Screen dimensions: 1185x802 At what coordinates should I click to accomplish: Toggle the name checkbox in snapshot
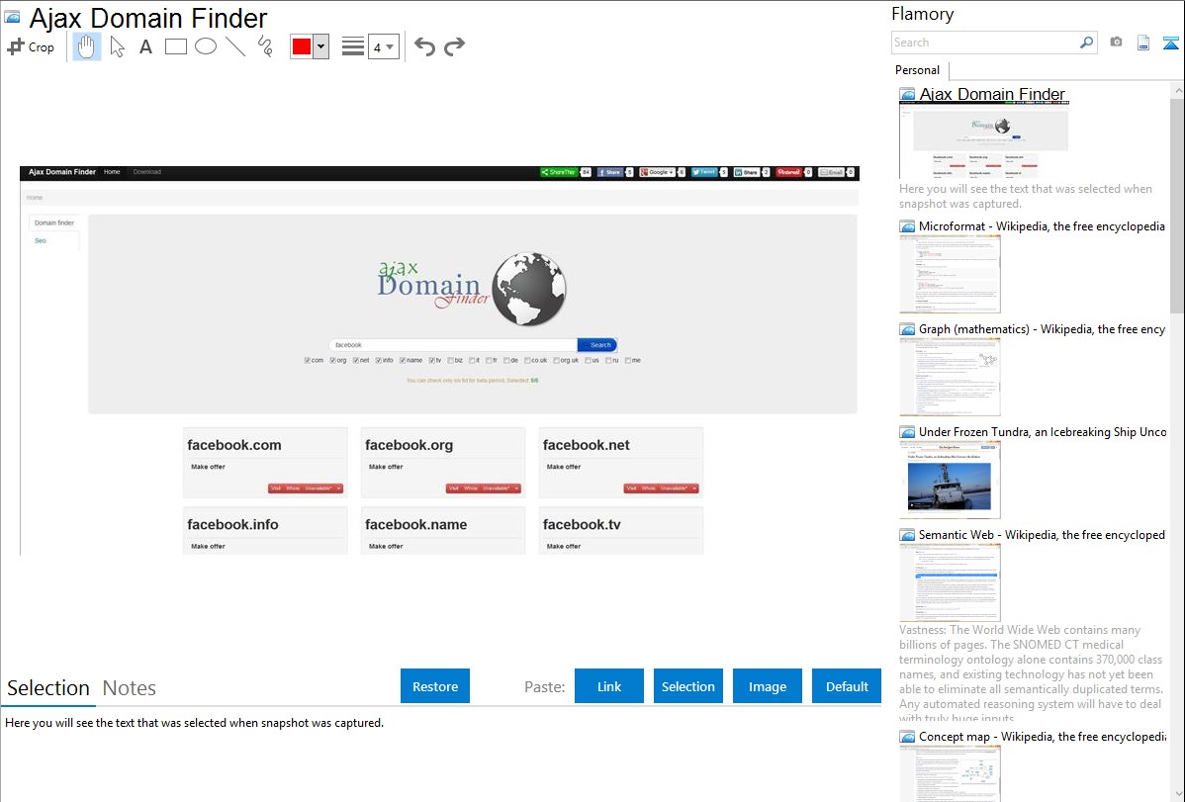point(403,361)
